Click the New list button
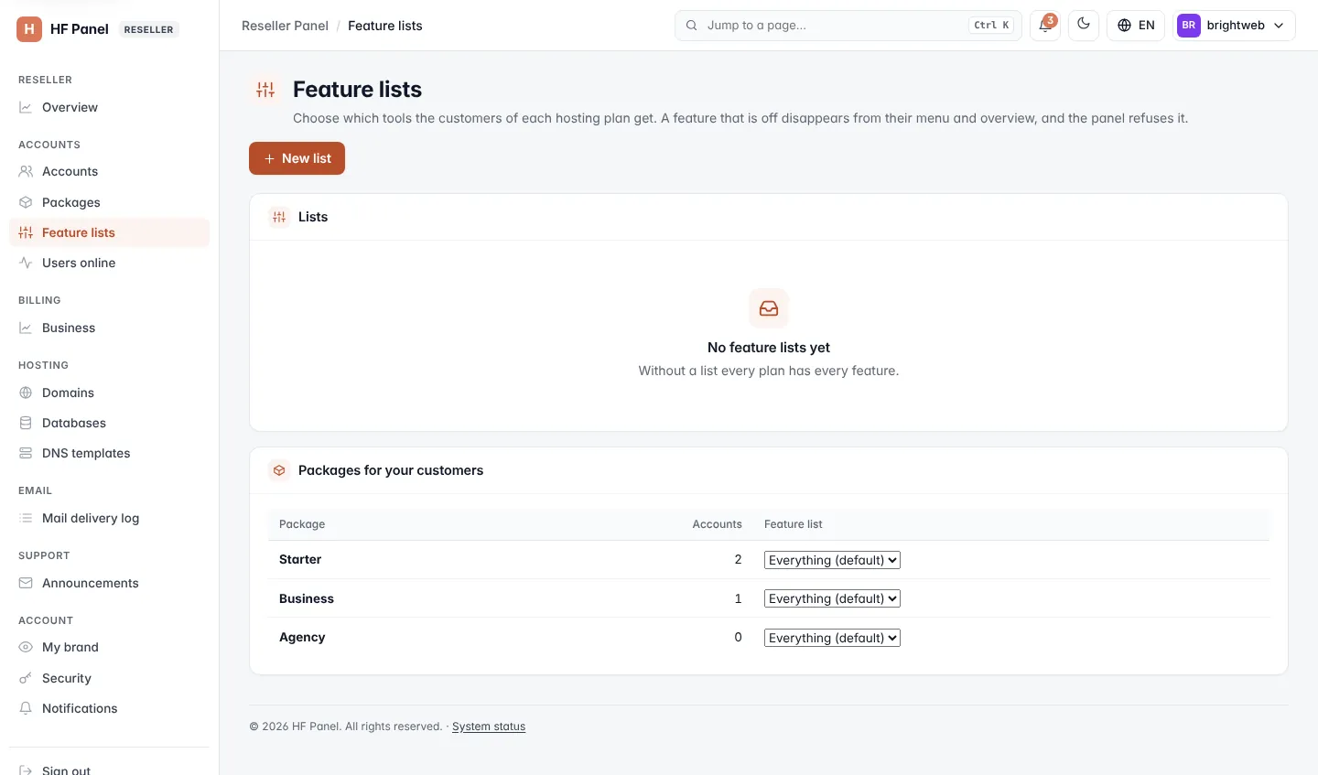 click(297, 158)
